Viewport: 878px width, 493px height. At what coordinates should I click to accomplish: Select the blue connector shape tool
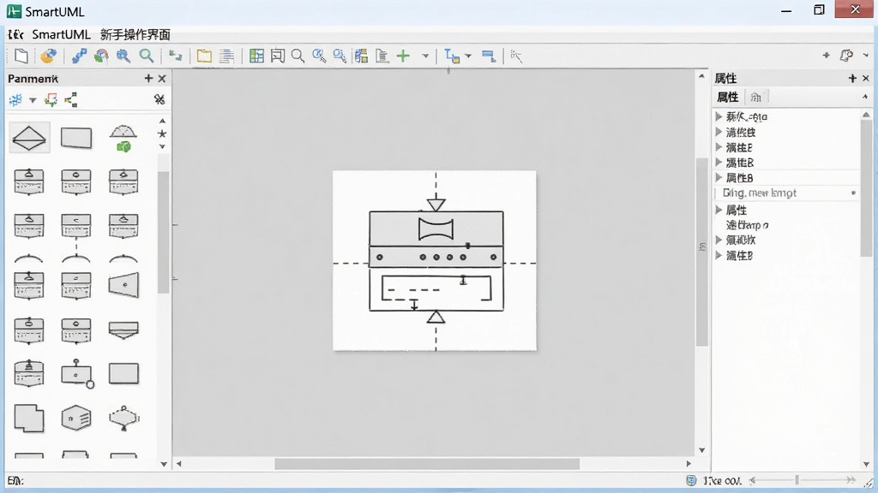click(452, 56)
